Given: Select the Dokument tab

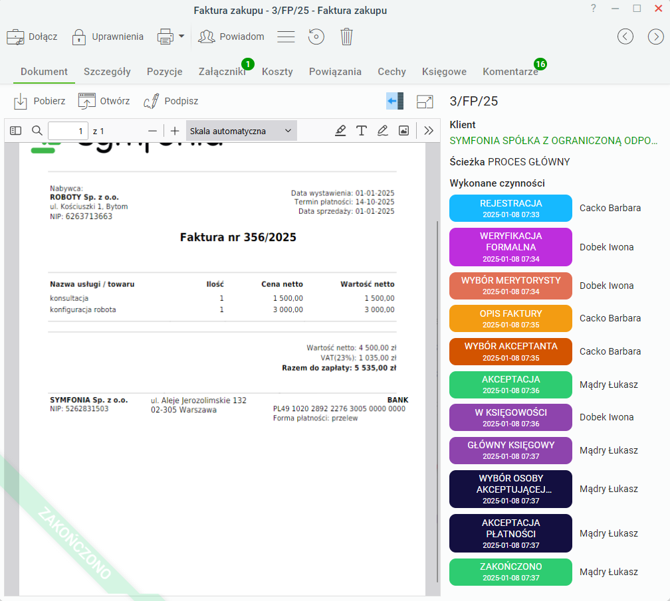Looking at the screenshot, I should click(x=44, y=72).
